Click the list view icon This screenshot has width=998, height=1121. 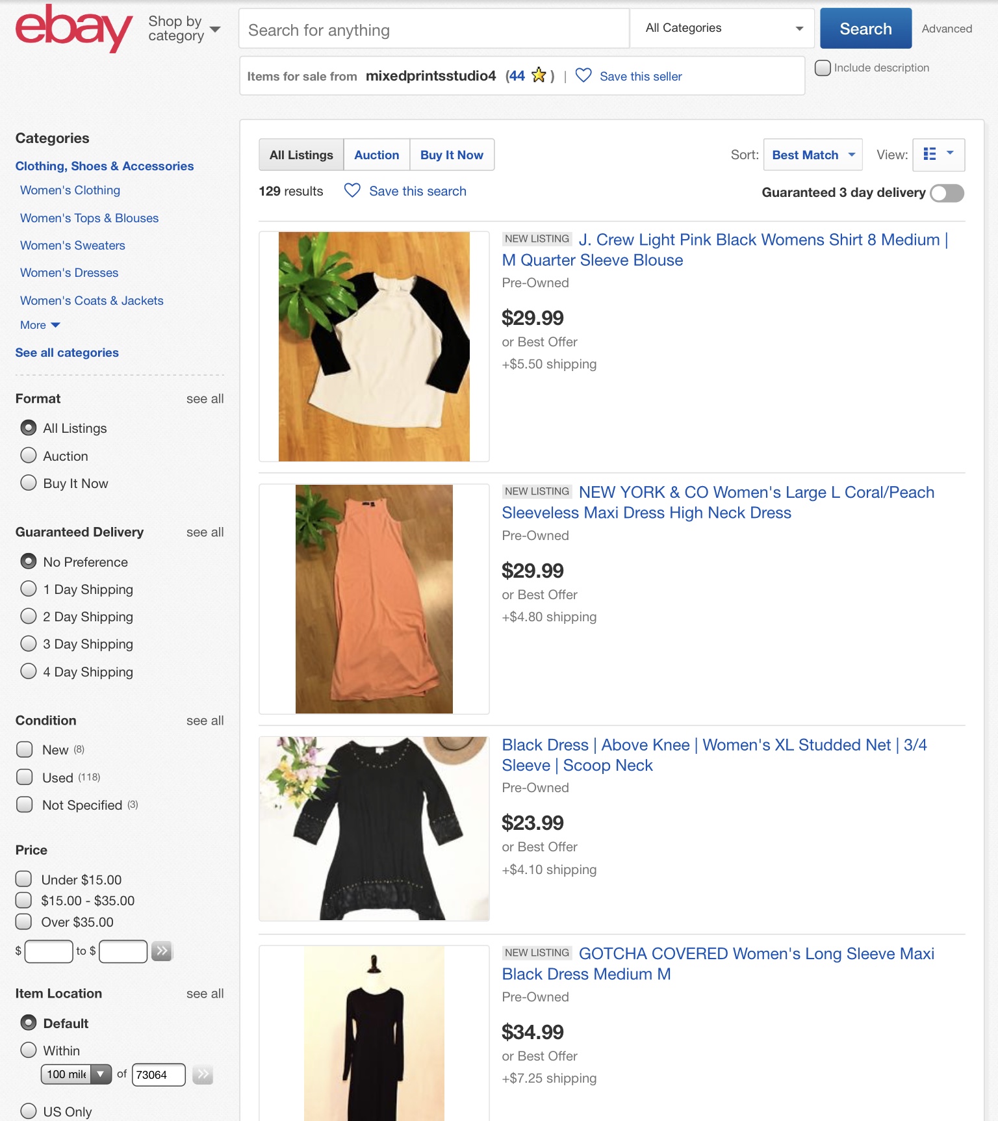(930, 154)
